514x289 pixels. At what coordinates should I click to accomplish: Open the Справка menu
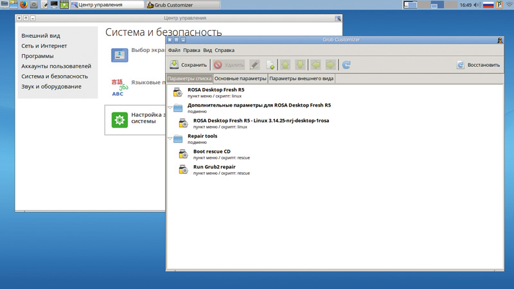[224, 50]
